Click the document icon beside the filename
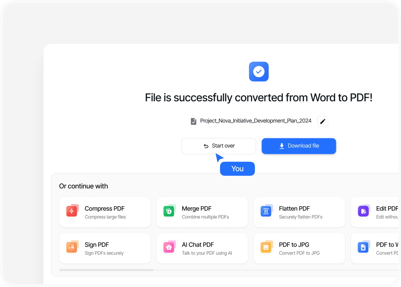401x287 pixels. [193, 121]
